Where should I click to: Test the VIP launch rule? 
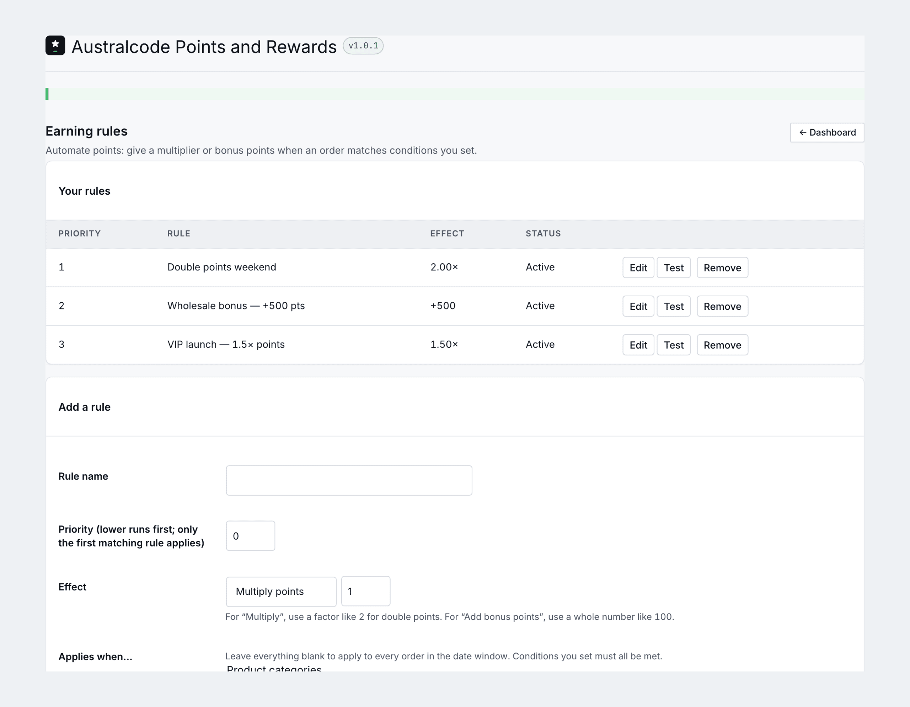tap(673, 345)
